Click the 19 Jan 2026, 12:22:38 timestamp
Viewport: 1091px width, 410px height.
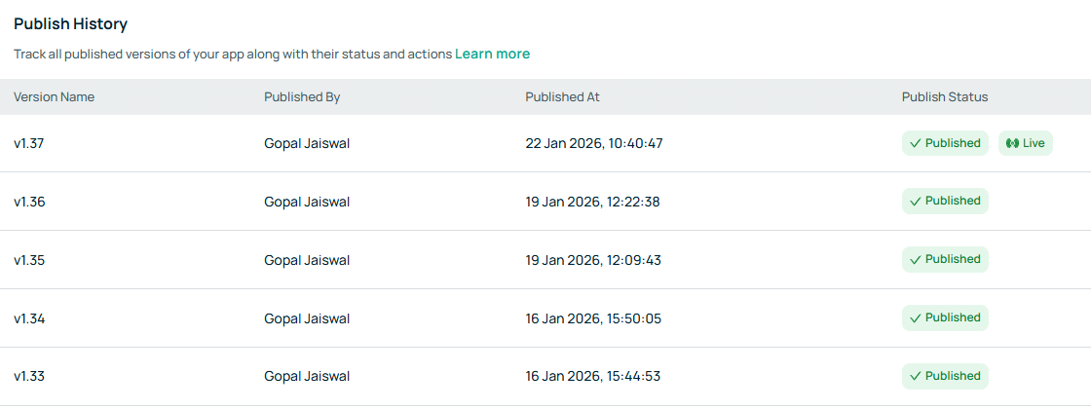point(592,202)
